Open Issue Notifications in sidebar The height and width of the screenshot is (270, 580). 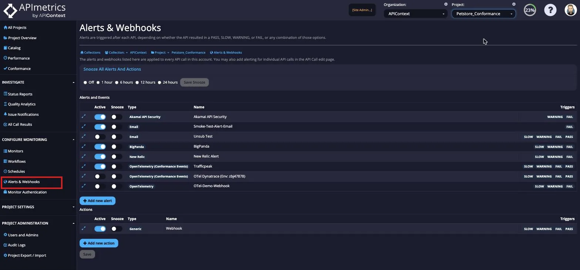pyautogui.click(x=21, y=114)
